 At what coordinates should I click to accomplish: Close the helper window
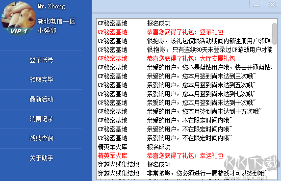click(x=272, y=4)
